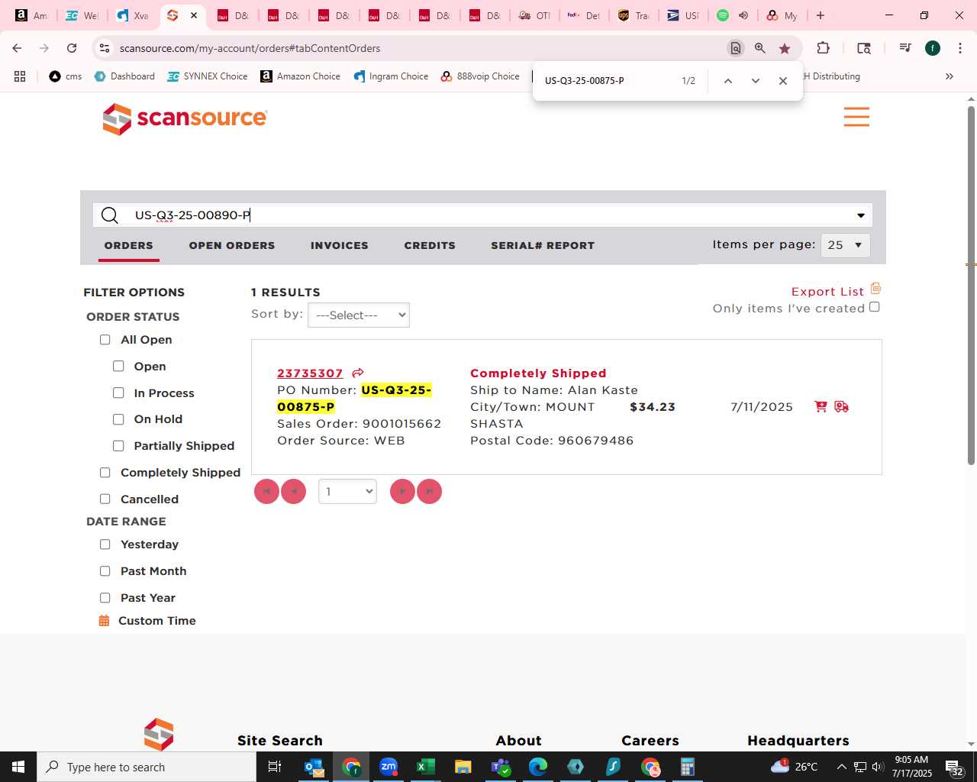
Task: Switch to the SERIAL# REPORT tab
Action: (543, 245)
